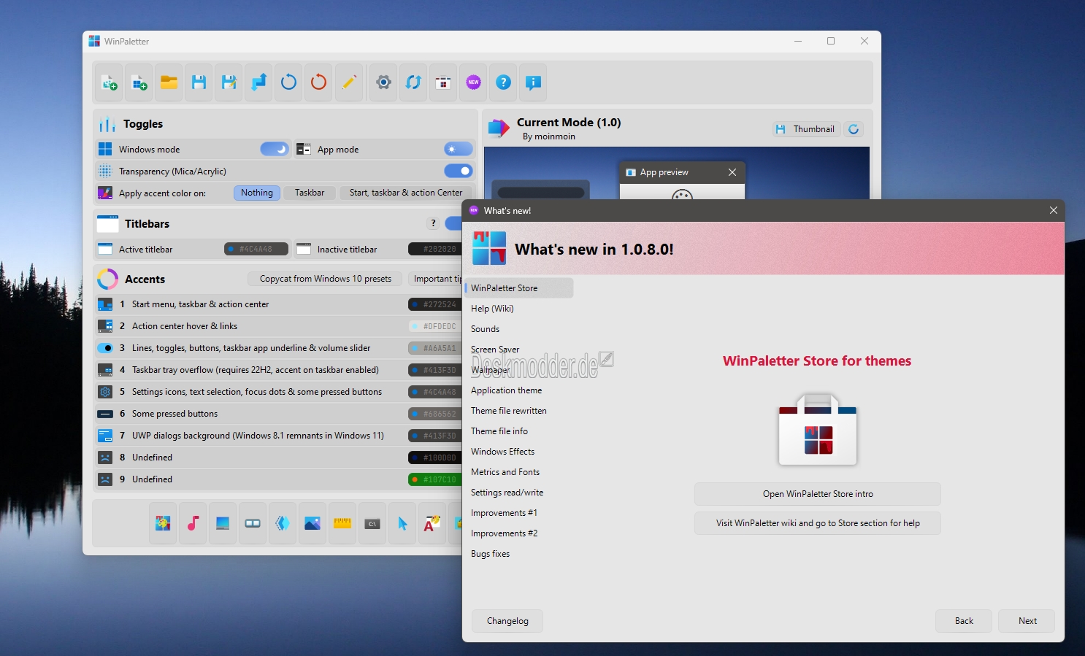Click Action center hover color #DFDEDC
Image resolution: width=1085 pixels, height=656 pixels.
click(x=435, y=326)
